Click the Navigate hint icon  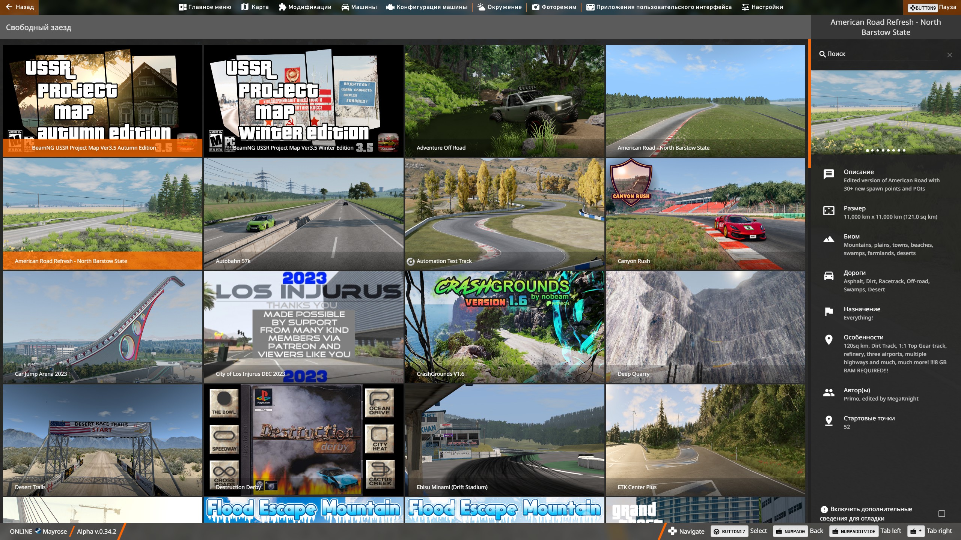pos(672,531)
